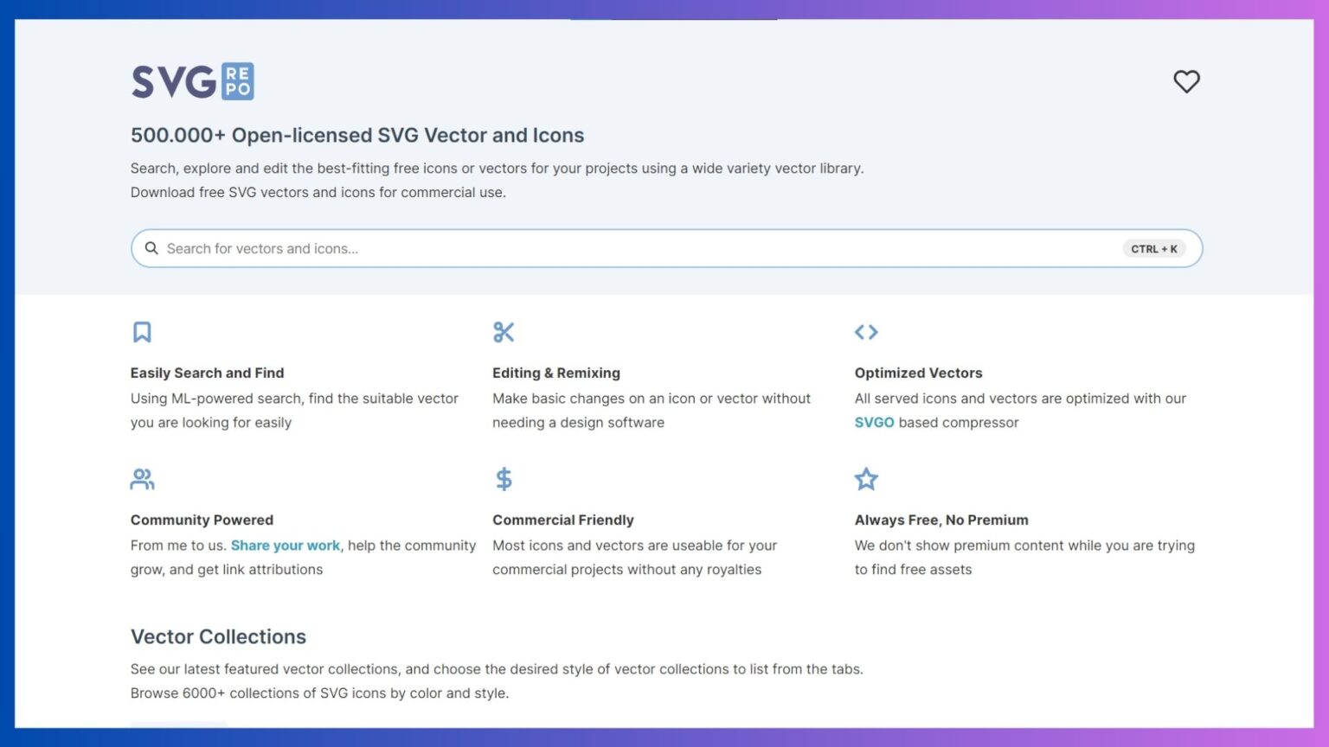Click the people icon above Community Powered
The width and height of the screenshot is (1329, 747).
pyautogui.click(x=142, y=479)
